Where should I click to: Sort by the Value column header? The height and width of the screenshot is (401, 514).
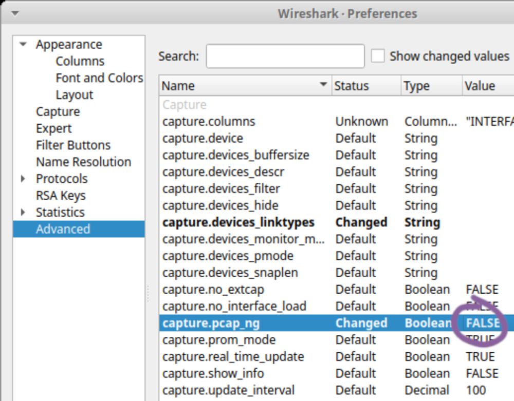coord(488,86)
